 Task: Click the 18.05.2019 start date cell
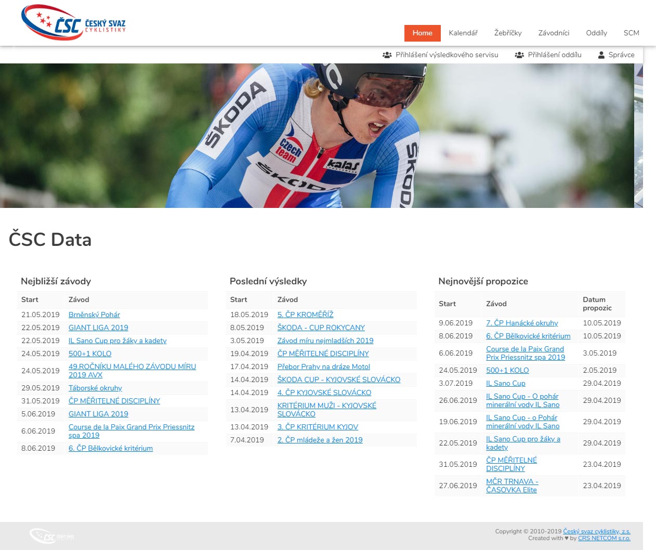point(250,315)
